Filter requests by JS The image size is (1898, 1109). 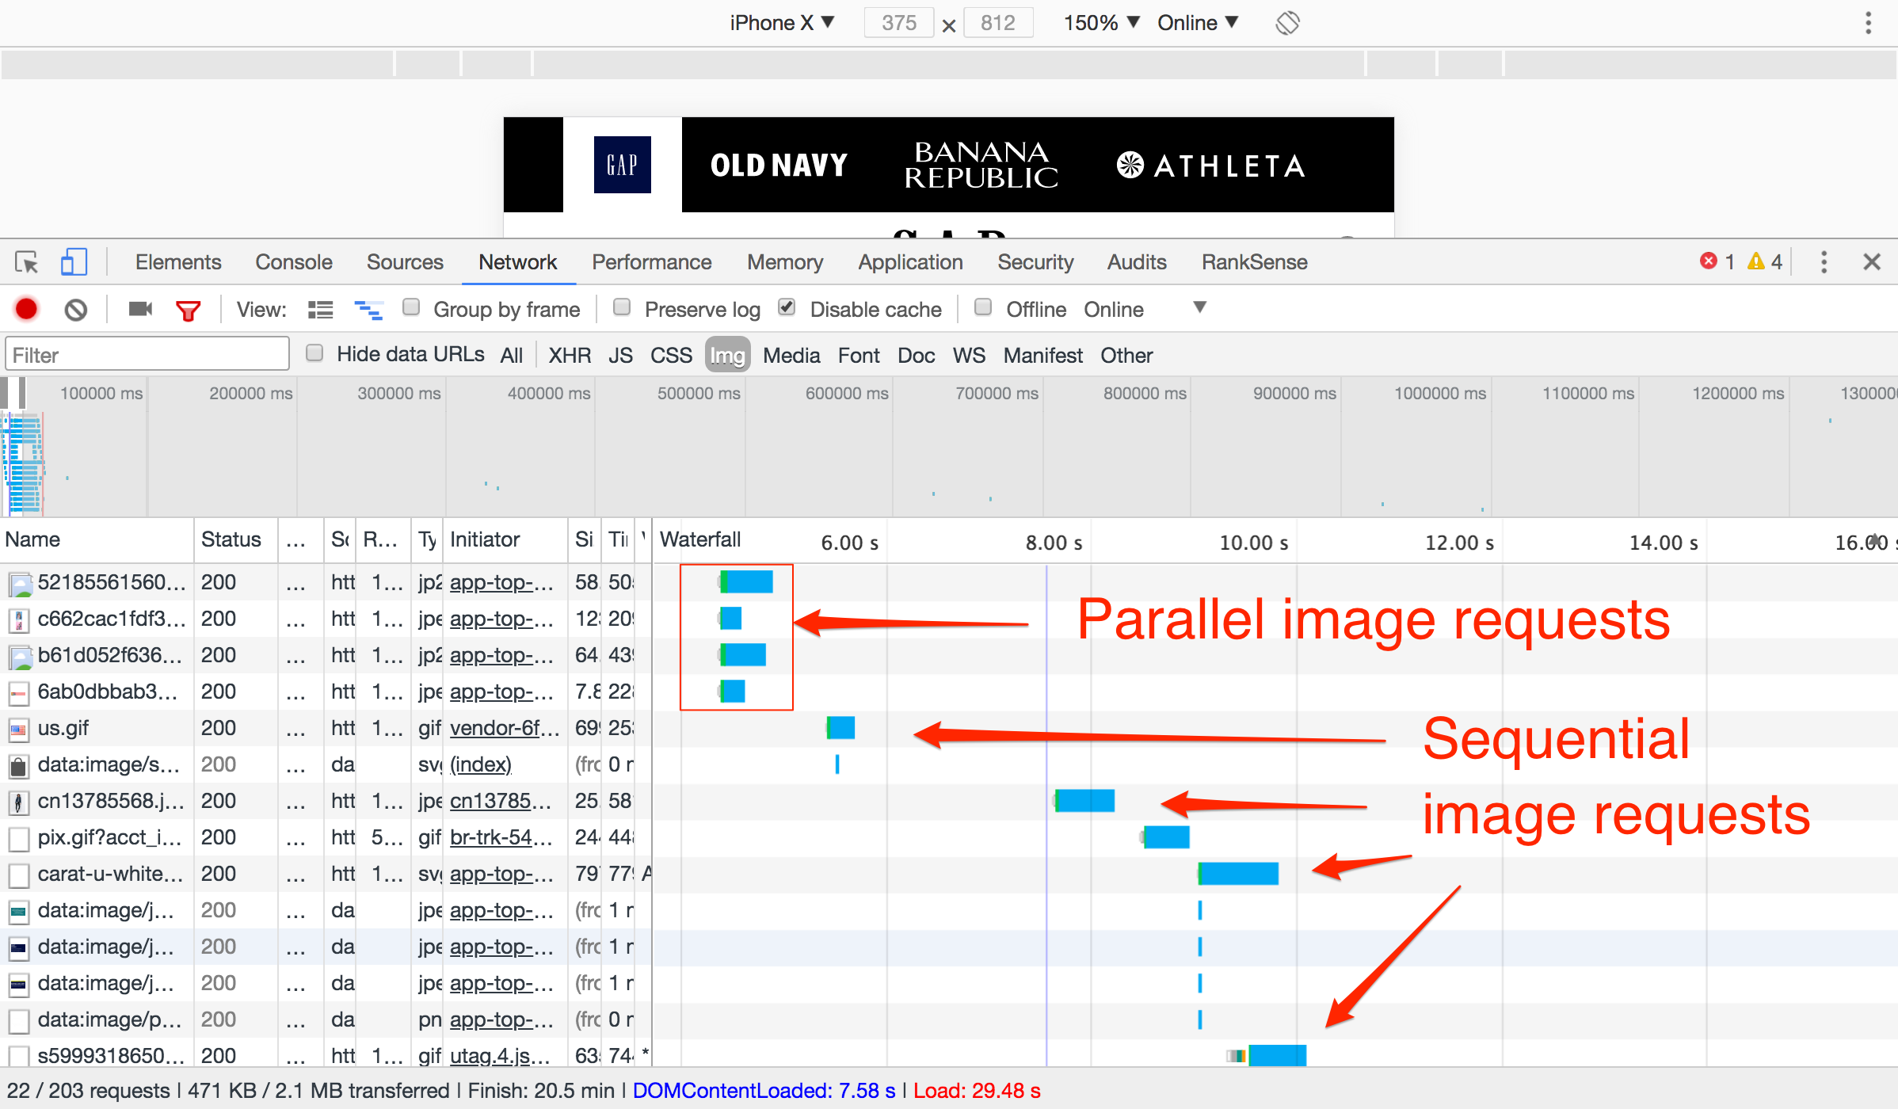(x=621, y=355)
